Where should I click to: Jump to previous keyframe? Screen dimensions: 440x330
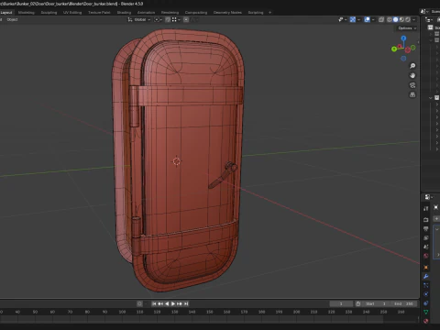tap(160, 303)
